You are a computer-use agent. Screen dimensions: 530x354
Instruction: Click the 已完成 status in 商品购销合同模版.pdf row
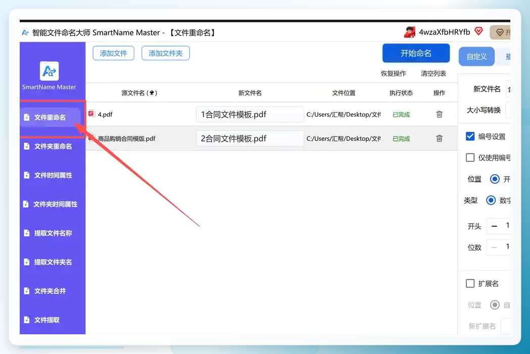[401, 138]
